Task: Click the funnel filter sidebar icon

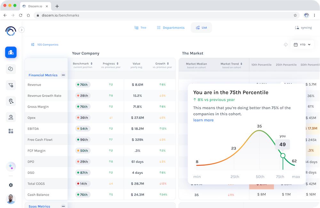Action: coord(11,85)
